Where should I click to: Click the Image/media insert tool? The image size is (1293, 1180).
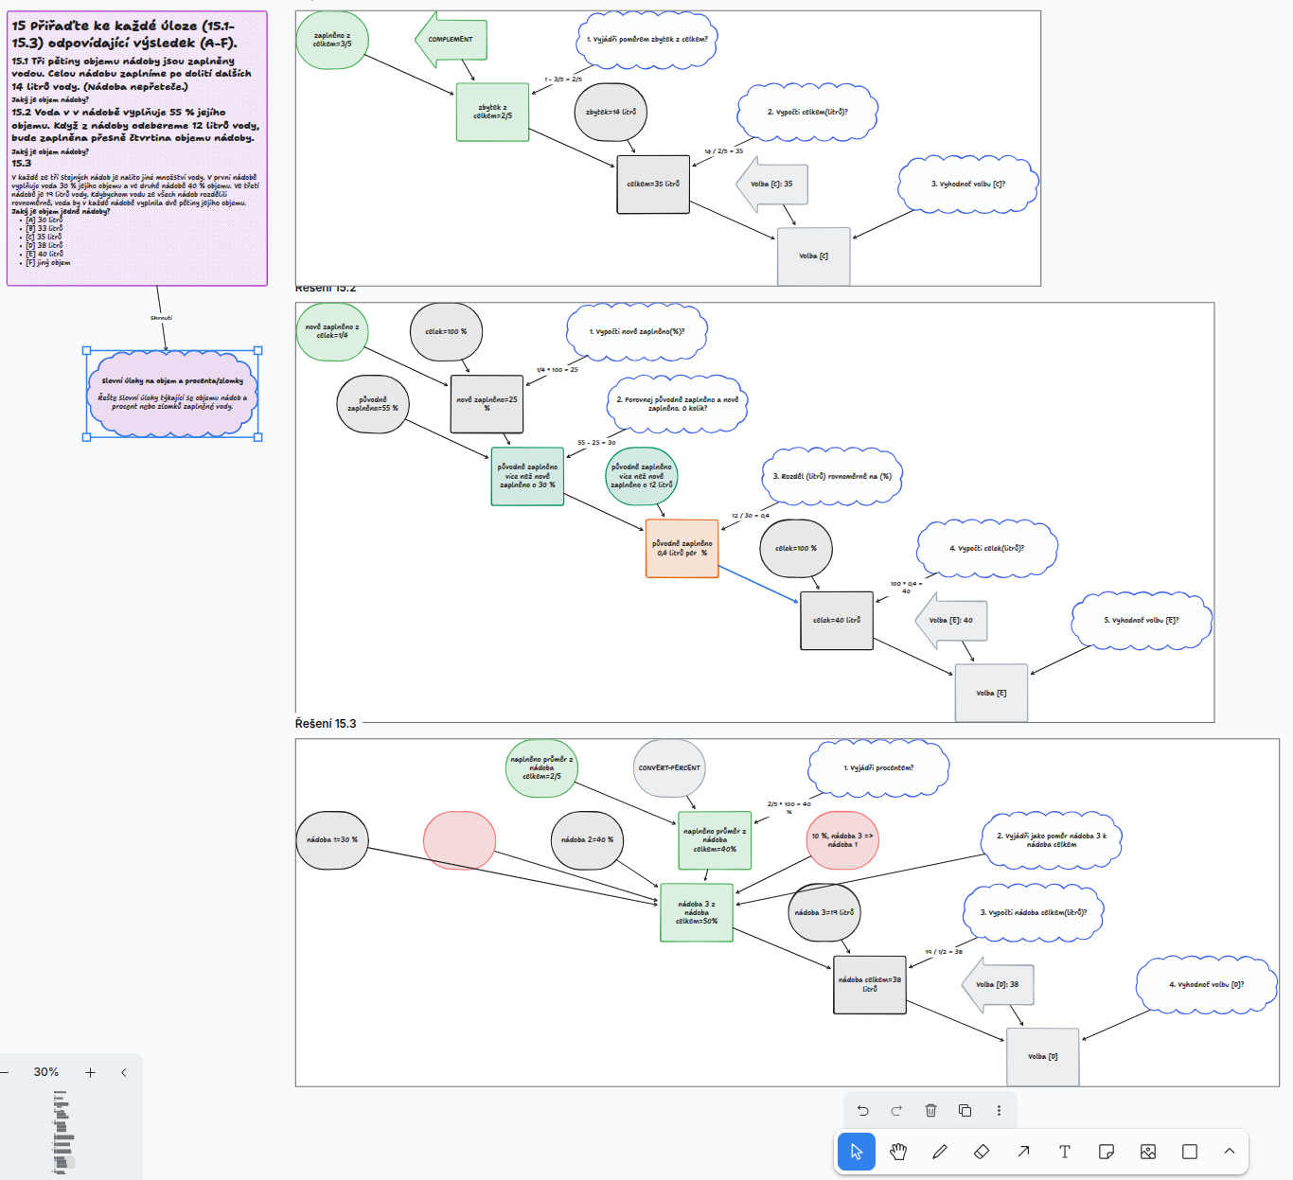tap(1148, 1152)
